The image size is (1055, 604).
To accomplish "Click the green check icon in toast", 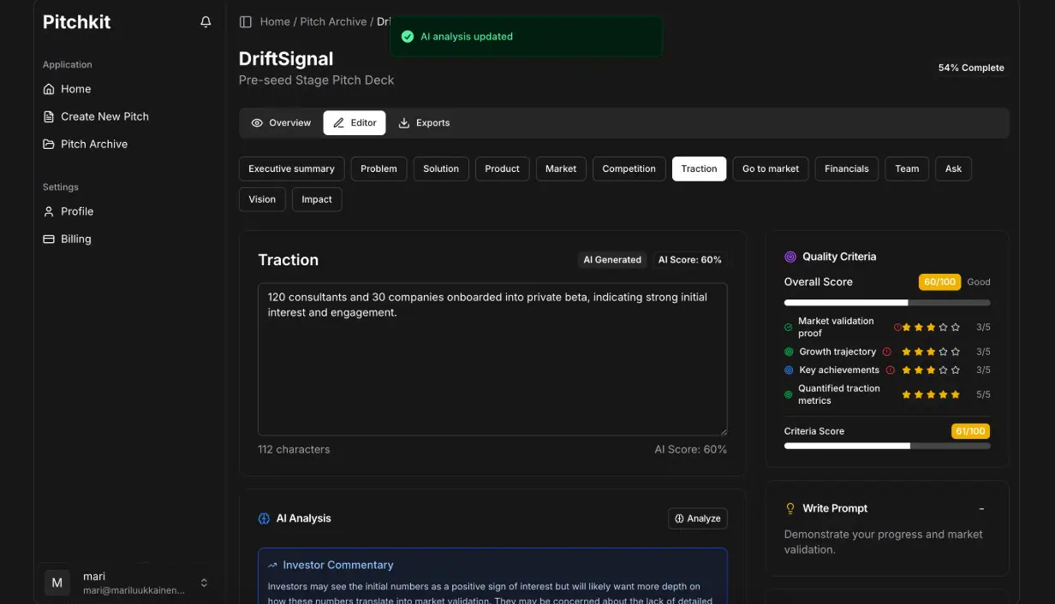I will [408, 37].
